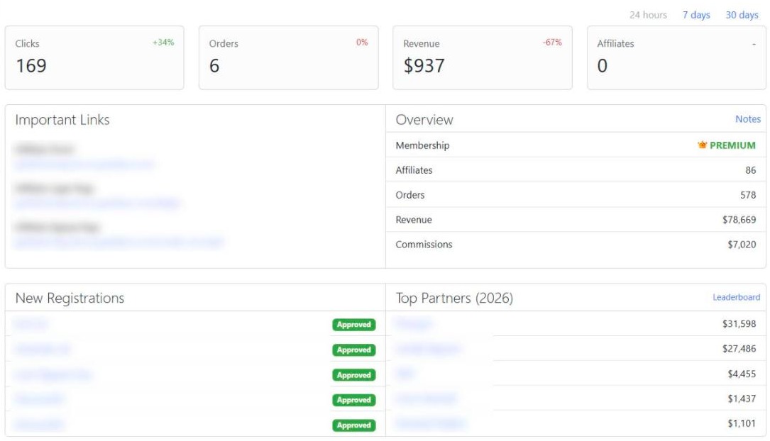This screenshot has width=770, height=441.
Task: Click the Important Links heading
Action: coord(62,121)
